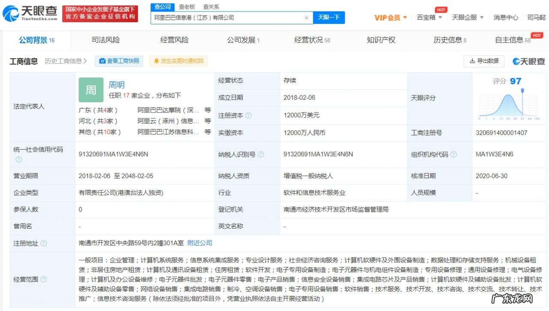Screen dimensions: 549x311
Task: Click the score marker on the 评分 97 curve
Action: [522, 91]
